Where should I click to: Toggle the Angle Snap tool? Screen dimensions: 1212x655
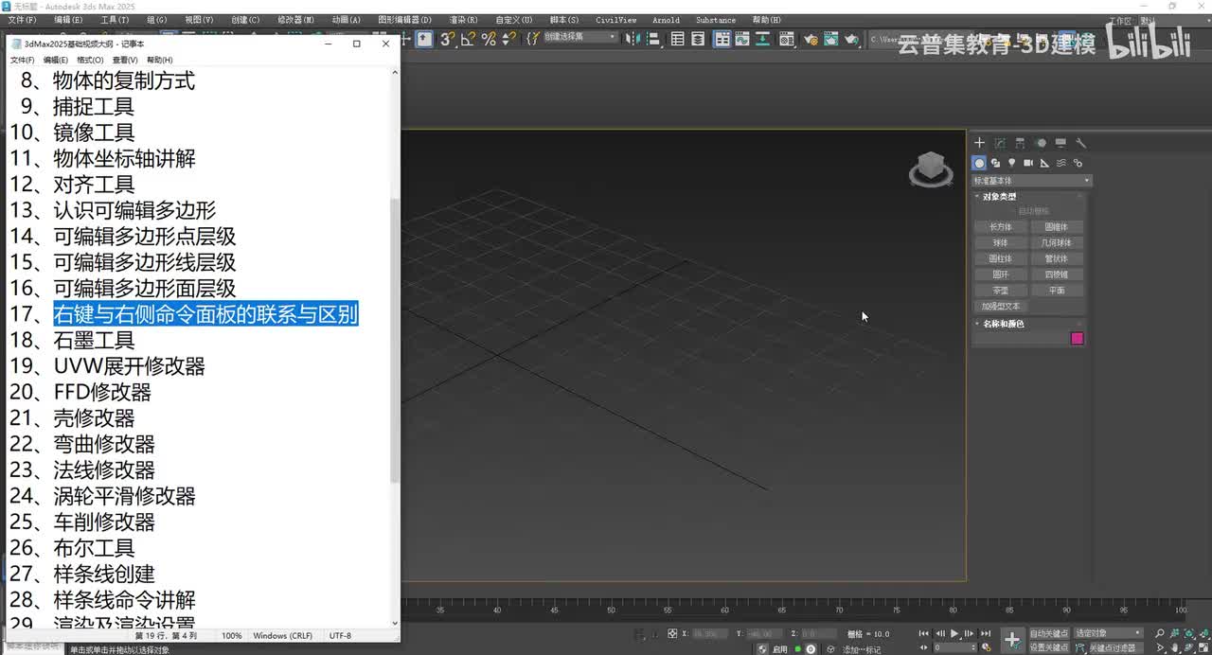point(468,39)
